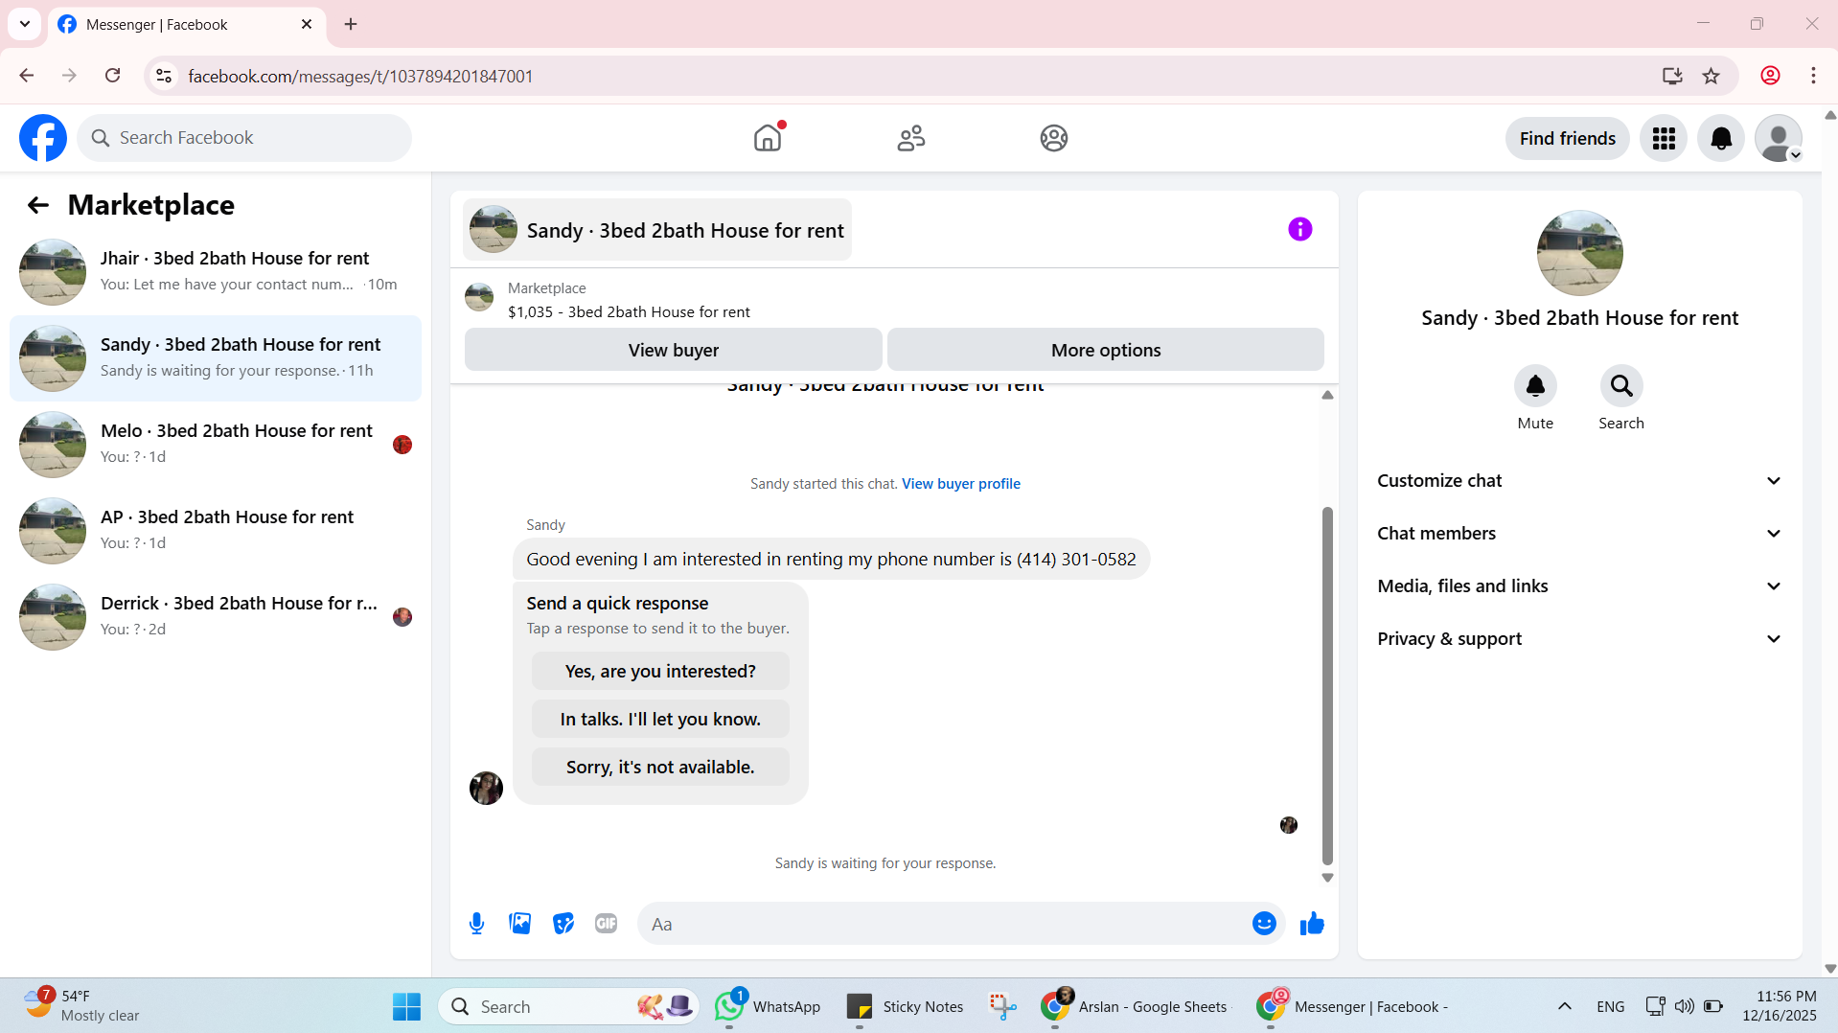Select Sandy's conversation in the list
Screen dimensions: 1838x1033
(216, 358)
